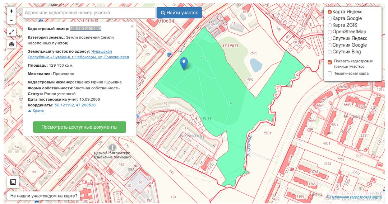Choose Спутник Bing satellite layer

330,52
